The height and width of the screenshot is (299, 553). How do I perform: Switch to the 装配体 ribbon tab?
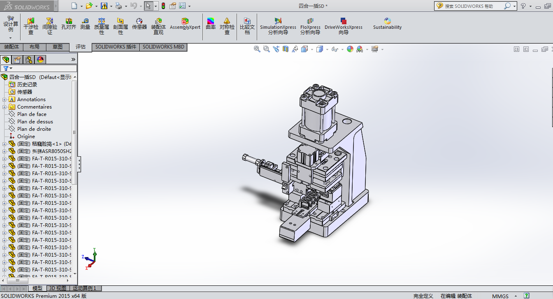point(12,47)
